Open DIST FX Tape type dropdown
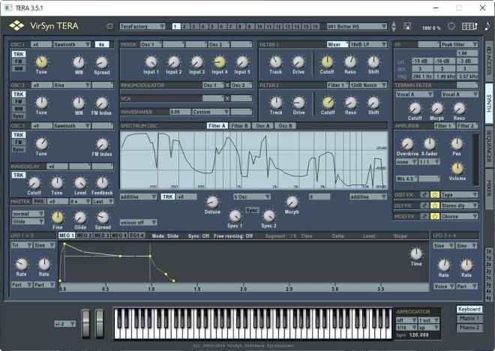The width and height of the screenshot is (495, 351). (x=459, y=195)
